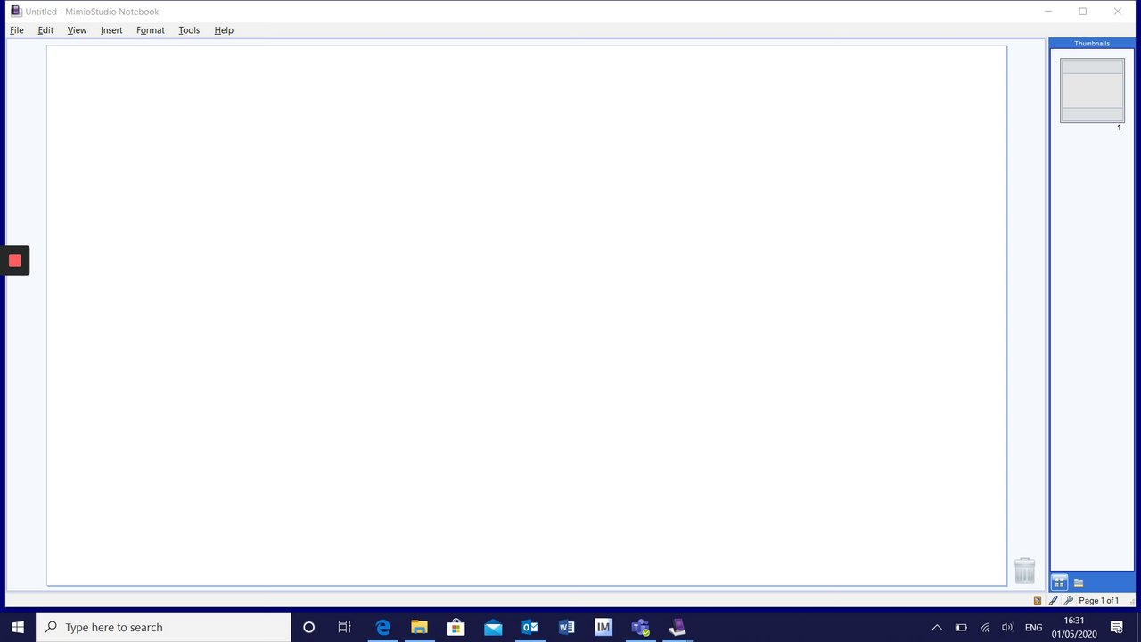Open Microsoft Word from taskbar
The width and height of the screenshot is (1141, 642).
566,627
